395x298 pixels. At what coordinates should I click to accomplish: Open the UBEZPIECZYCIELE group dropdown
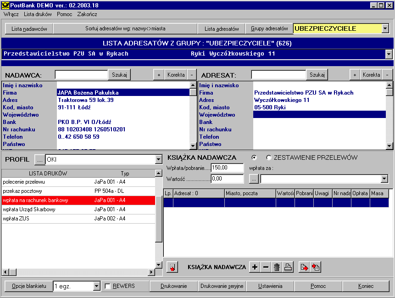click(385, 28)
